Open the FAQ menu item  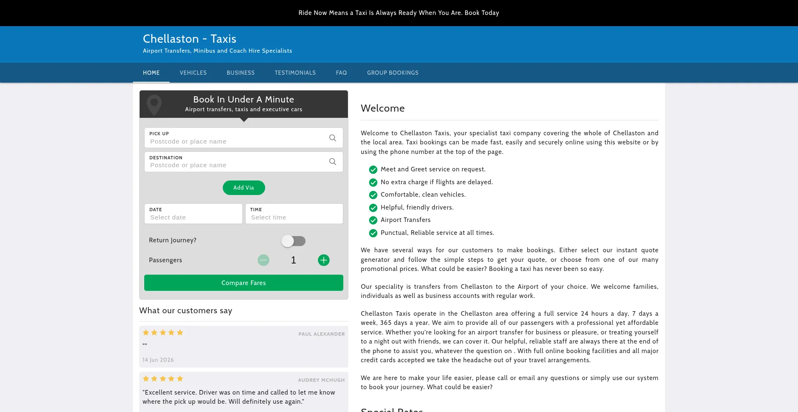click(x=341, y=73)
